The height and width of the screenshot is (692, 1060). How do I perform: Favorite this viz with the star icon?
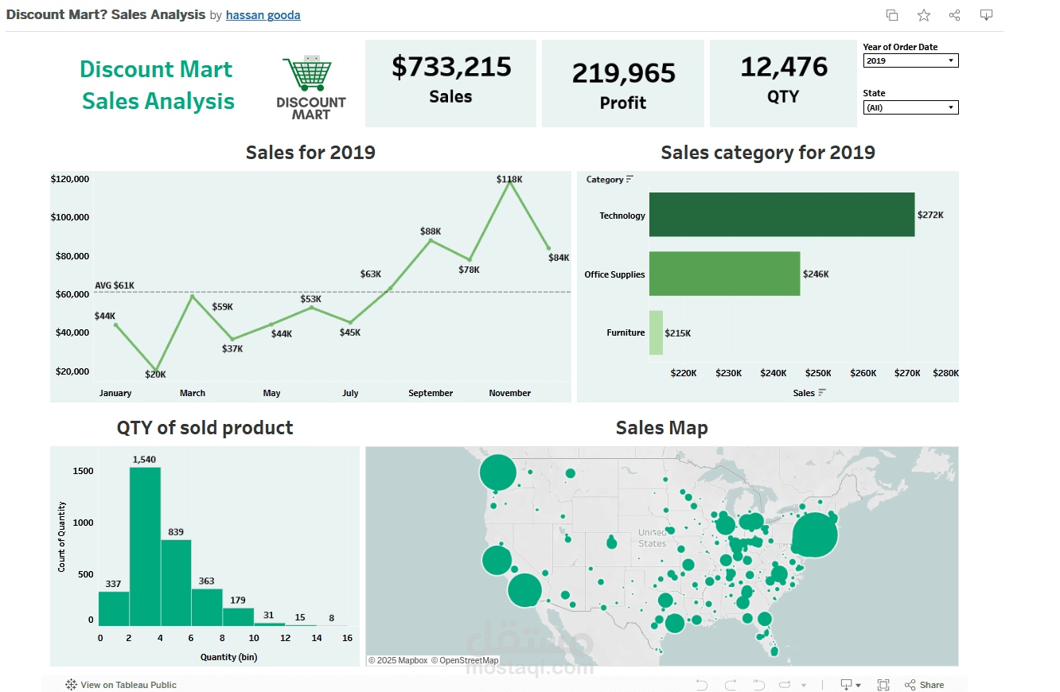pyautogui.click(x=923, y=15)
